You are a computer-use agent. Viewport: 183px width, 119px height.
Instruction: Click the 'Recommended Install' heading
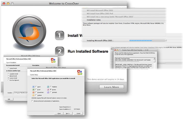pos(13,65)
